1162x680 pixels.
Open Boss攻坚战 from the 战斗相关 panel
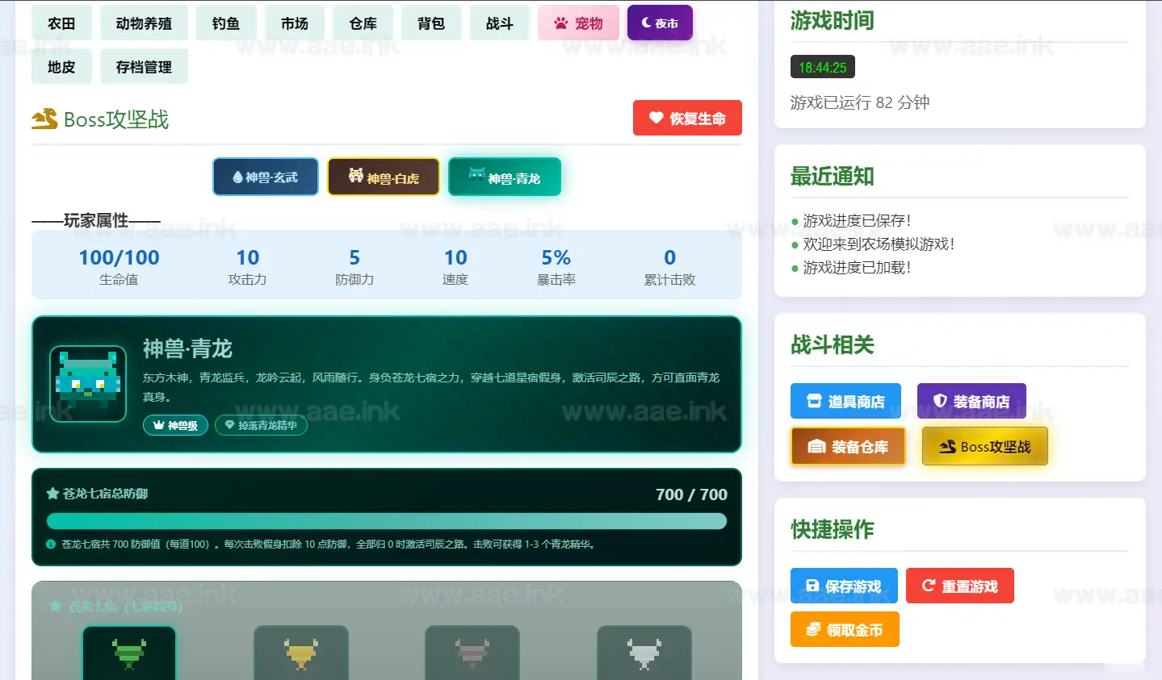(x=985, y=446)
